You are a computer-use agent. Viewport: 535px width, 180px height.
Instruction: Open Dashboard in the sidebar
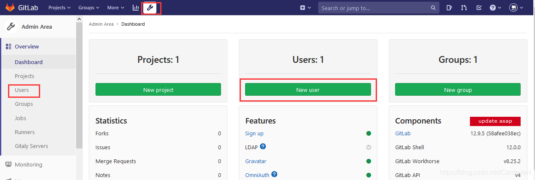pyautogui.click(x=29, y=62)
